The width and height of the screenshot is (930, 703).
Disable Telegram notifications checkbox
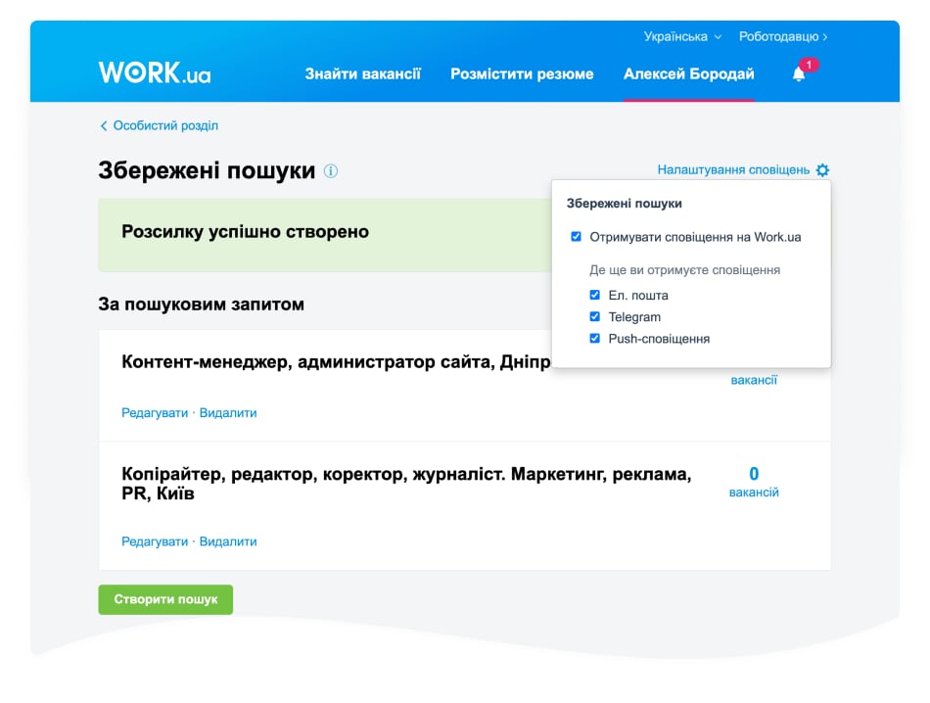(594, 317)
